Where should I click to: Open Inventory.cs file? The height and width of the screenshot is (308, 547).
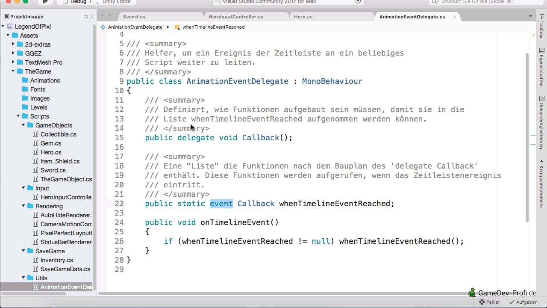pos(56,260)
